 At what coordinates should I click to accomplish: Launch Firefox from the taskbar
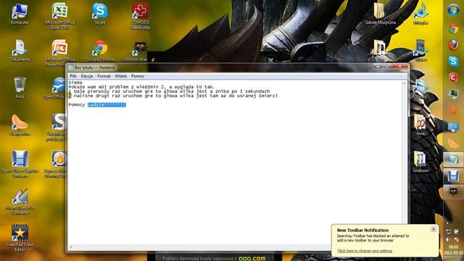[453, 45]
